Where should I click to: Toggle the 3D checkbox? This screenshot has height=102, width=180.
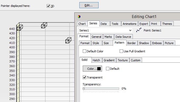[48, 6]
